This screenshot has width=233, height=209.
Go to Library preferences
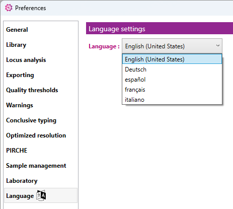pyautogui.click(x=16, y=45)
